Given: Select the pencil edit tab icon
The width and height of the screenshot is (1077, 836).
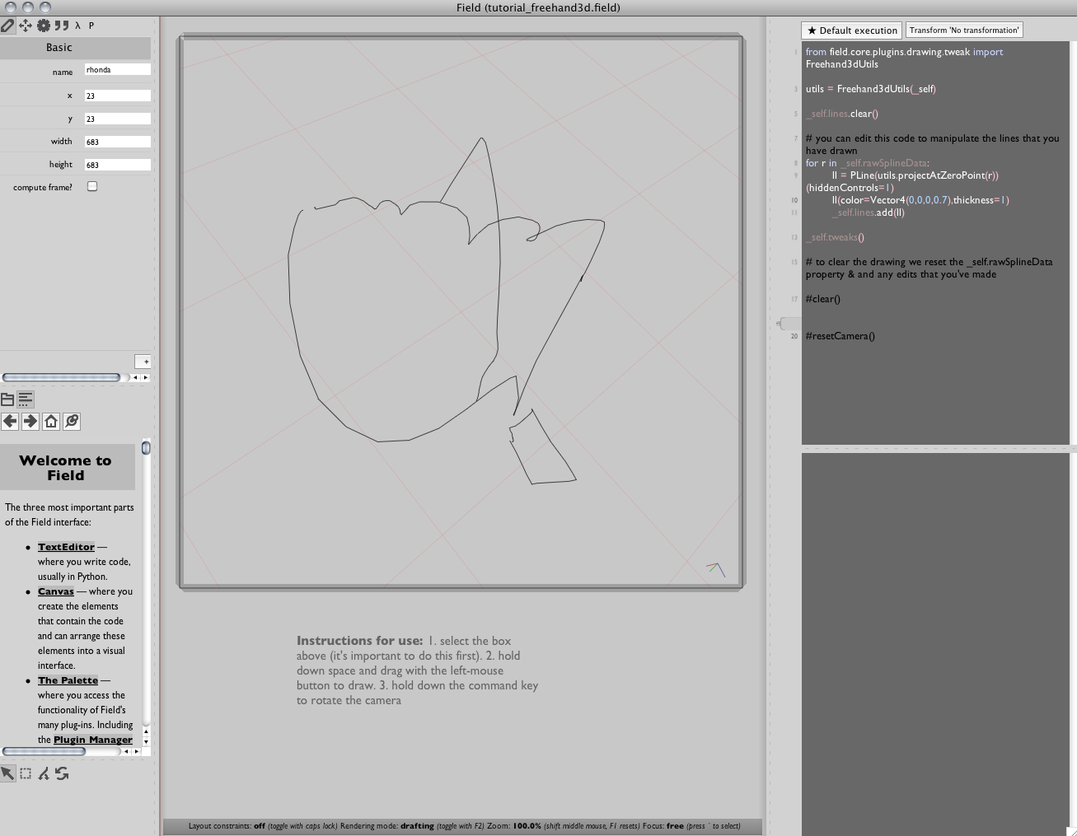Looking at the screenshot, I should [x=7, y=26].
